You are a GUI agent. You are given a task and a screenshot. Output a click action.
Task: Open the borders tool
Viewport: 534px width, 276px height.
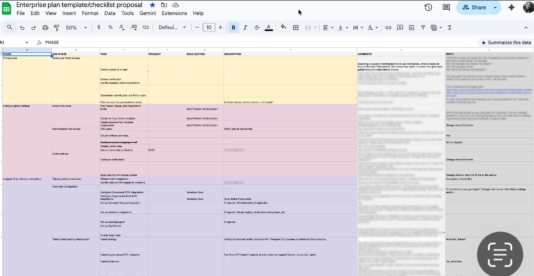(x=295, y=27)
